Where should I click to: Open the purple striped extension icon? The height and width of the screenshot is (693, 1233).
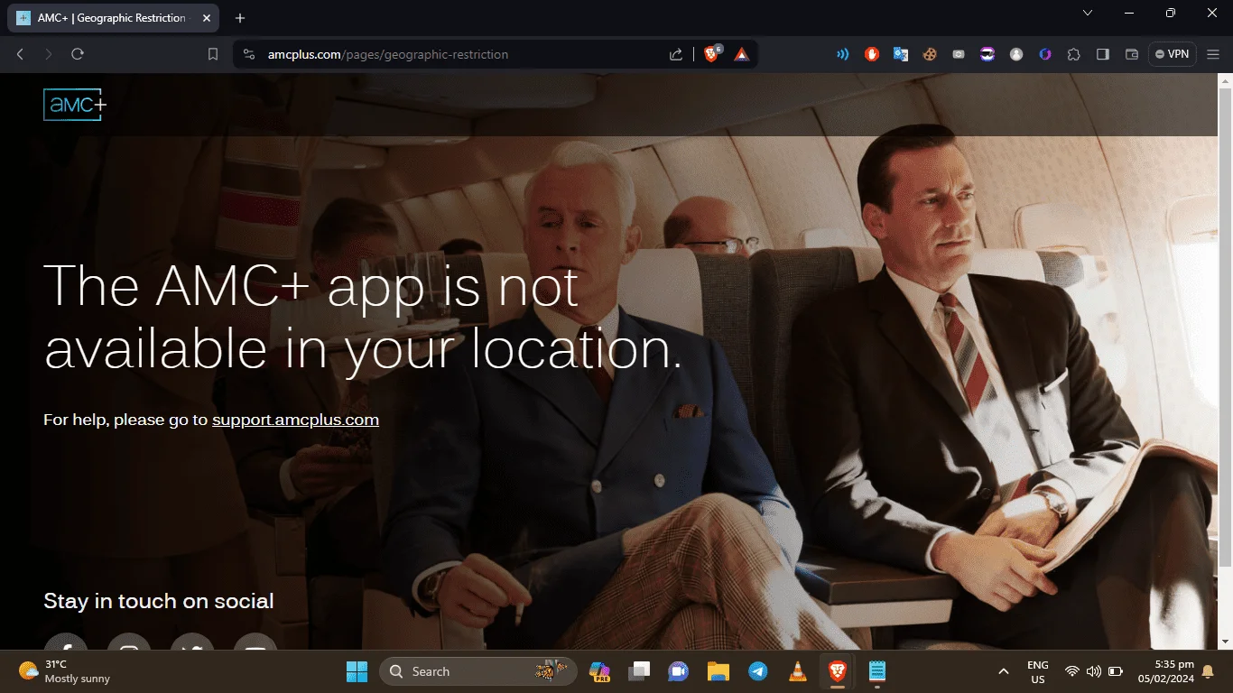987,54
